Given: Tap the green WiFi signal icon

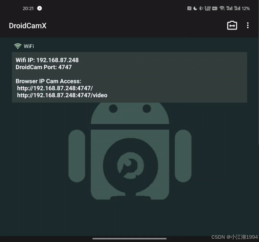Looking at the screenshot, I should tap(18, 46).
